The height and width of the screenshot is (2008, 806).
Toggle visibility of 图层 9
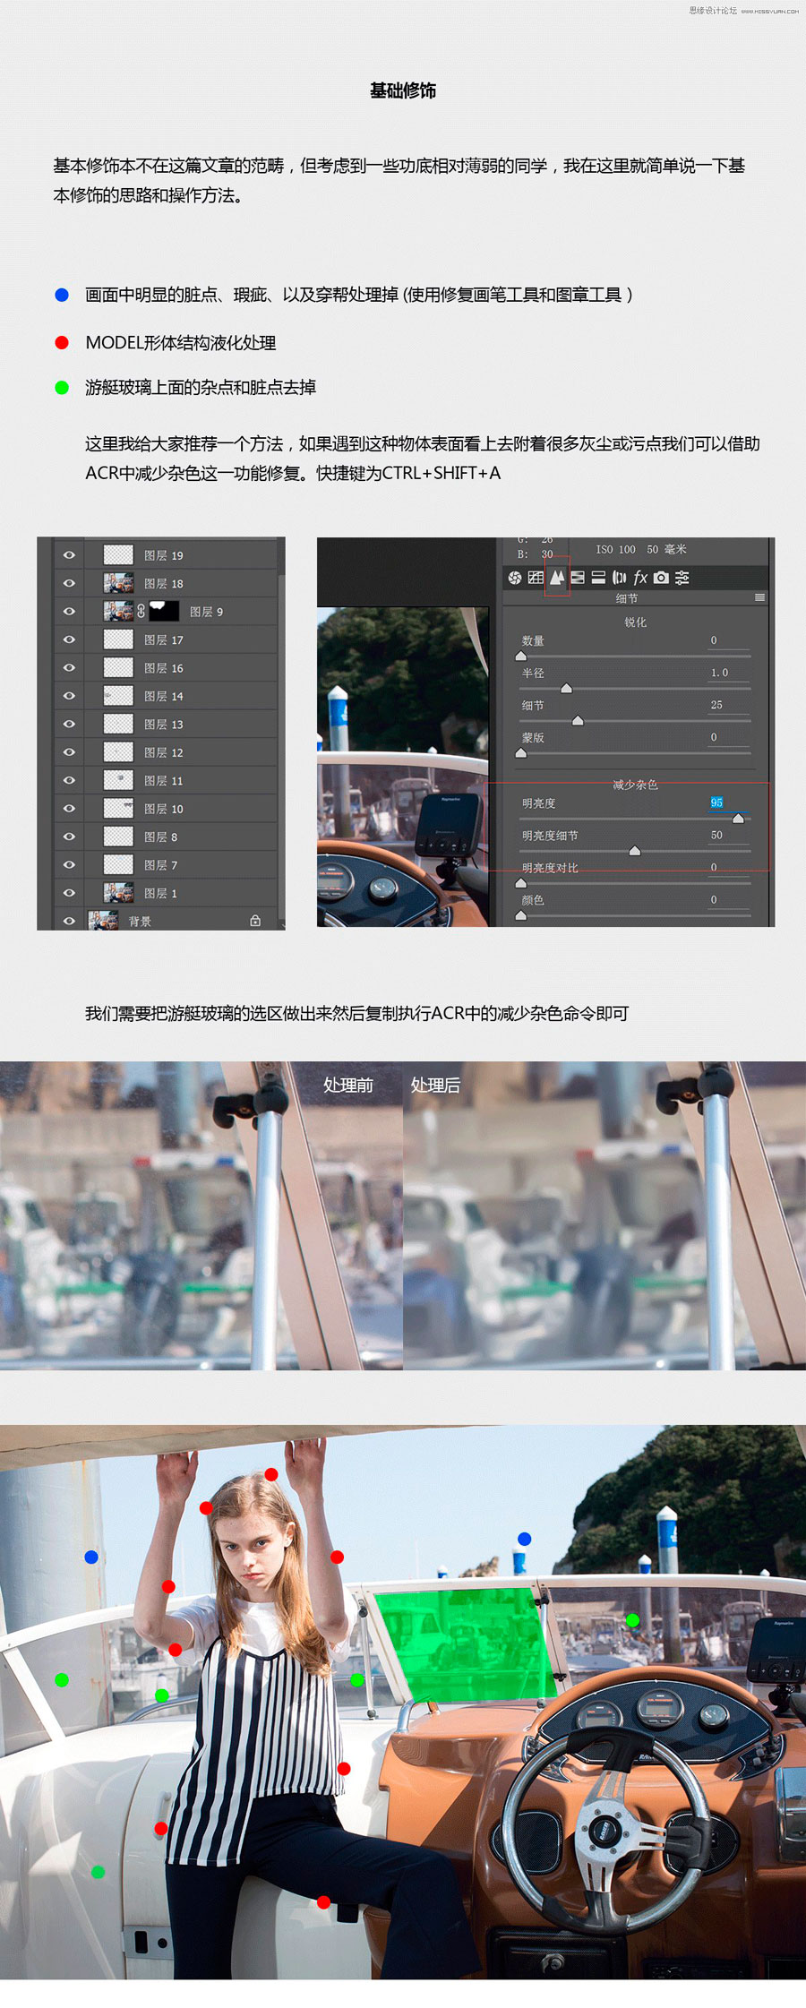(x=69, y=611)
